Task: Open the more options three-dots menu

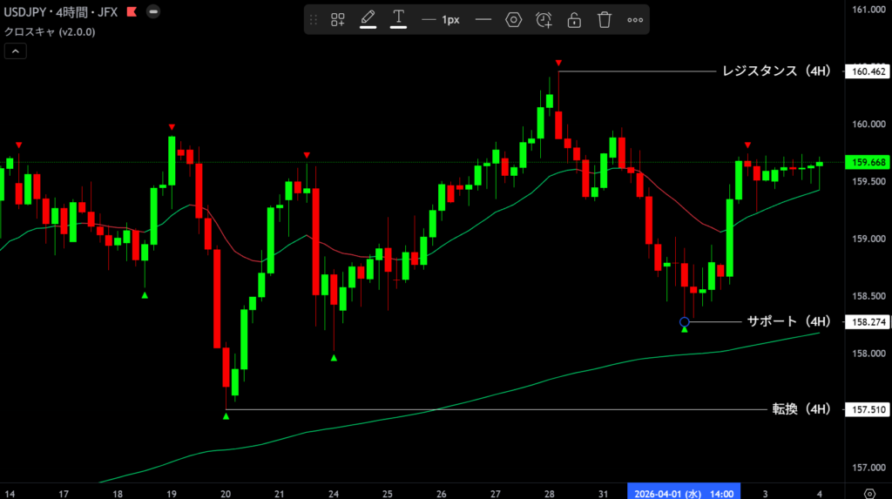Action: pyautogui.click(x=635, y=19)
